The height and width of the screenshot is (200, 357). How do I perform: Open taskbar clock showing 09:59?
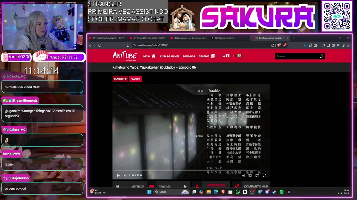[x=343, y=192]
